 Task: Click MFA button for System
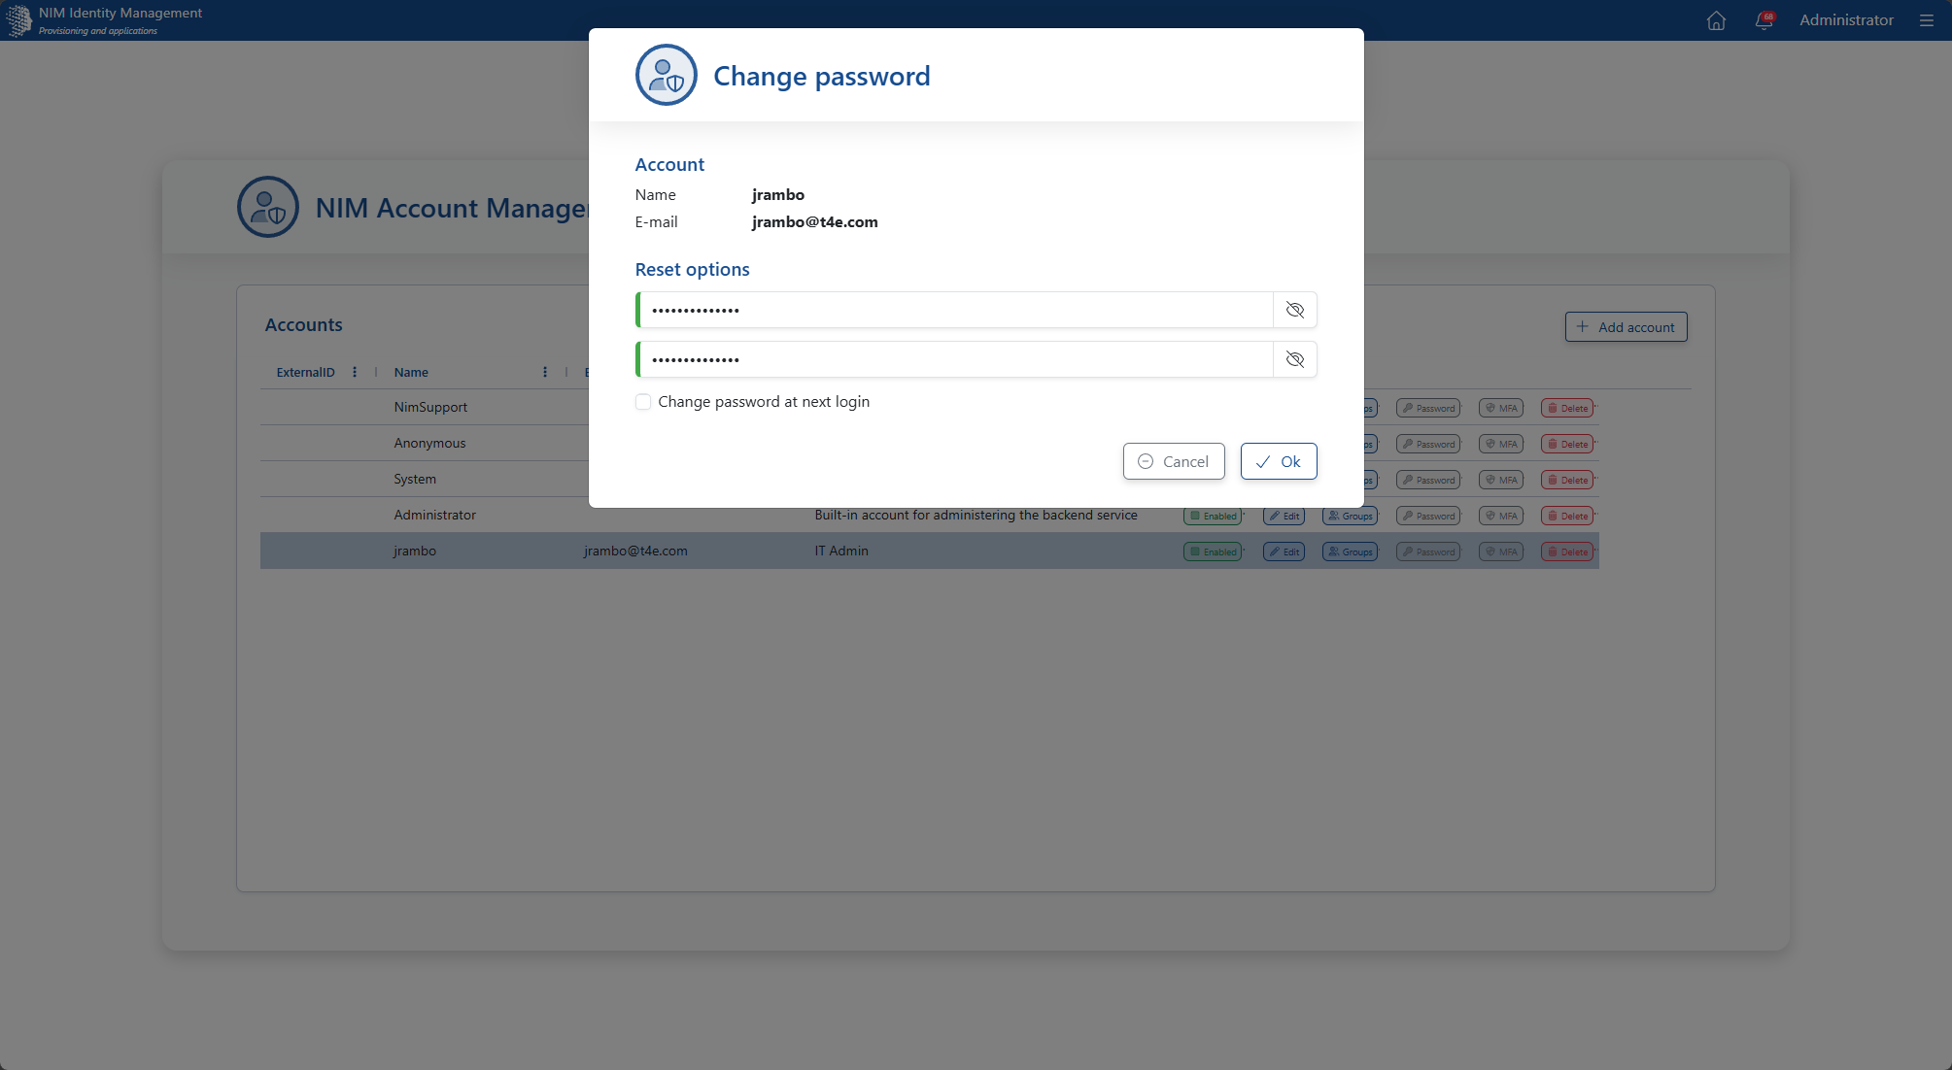(x=1501, y=480)
